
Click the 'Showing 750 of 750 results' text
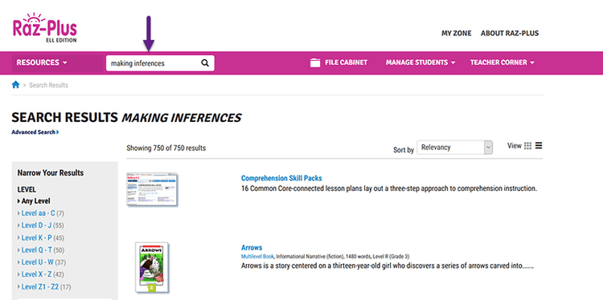pyautogui.click(x=166, y=148)
